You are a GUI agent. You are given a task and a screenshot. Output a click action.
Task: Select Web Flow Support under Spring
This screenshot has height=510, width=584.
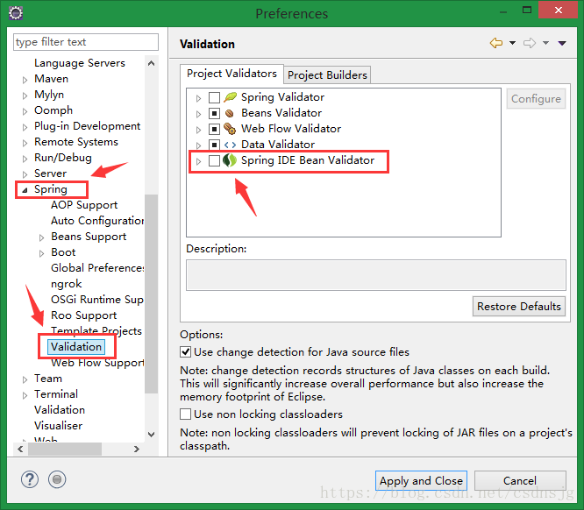[x=97, y=363]
